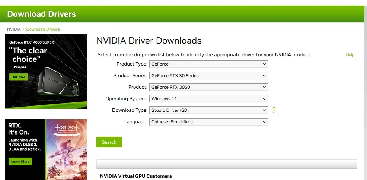This screenshot has width=367, height=180.
Task: Click the Download Drivers header title
Action: pos(41,14)
